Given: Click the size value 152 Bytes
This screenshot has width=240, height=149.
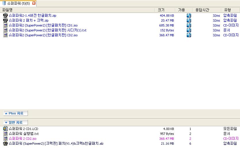Looking at the screenshot, I should [x=167, y=30].
